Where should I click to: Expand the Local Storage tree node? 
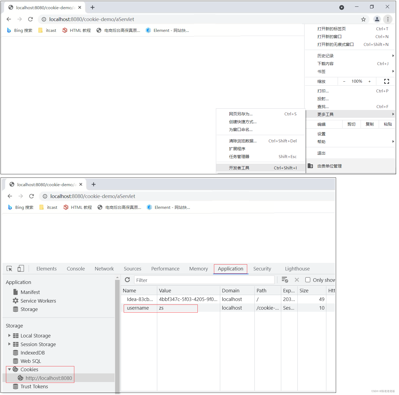(9, 336)
